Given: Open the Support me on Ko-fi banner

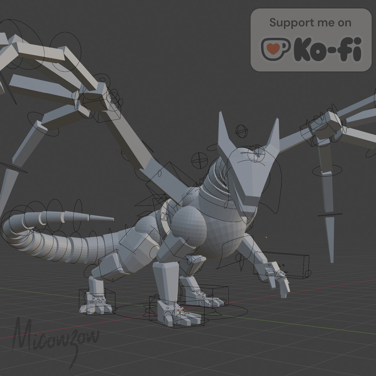Looking at the screenshot, I should pos(311,40).
